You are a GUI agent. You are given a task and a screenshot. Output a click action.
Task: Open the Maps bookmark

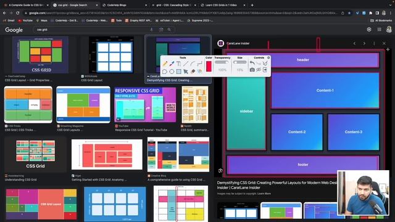[42, 20]
